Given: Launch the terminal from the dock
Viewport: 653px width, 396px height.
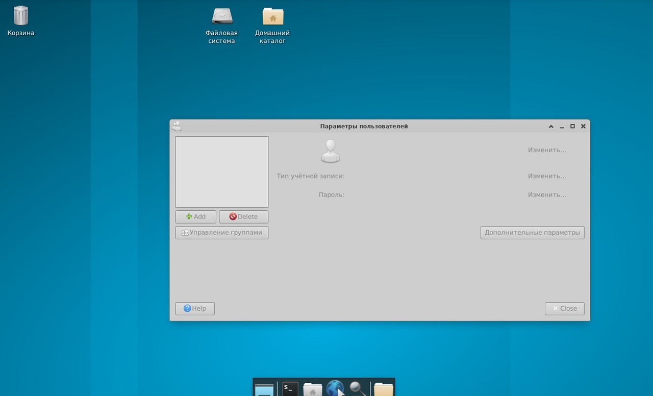Looking at the screenshot, I should [x=290, y=388].
